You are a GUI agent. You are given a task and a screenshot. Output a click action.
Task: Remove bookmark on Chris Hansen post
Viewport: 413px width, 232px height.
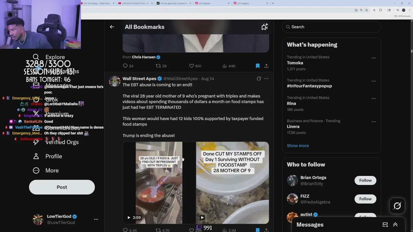[x=257, y=66]
